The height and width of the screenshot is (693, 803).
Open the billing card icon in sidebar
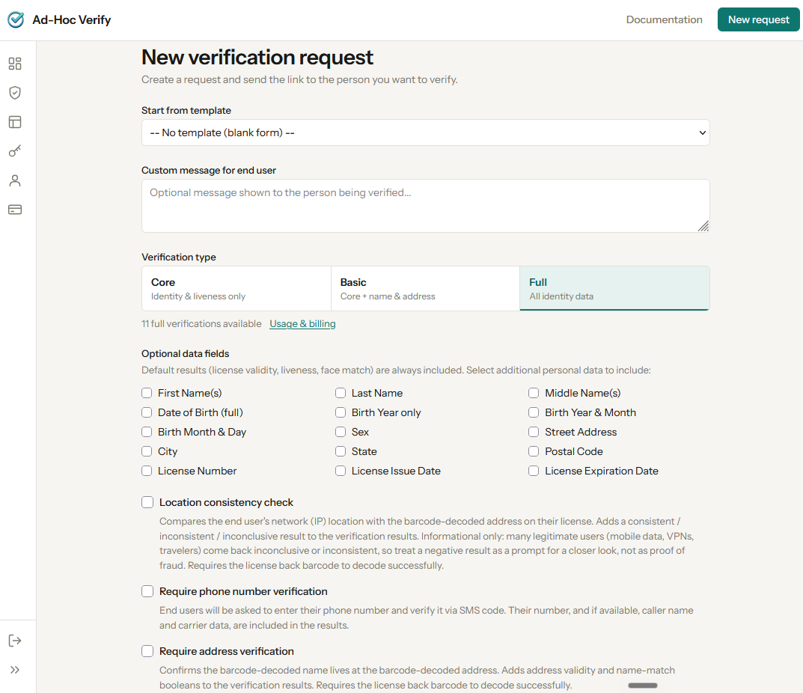pyautogui.click(x=15, y=210)
